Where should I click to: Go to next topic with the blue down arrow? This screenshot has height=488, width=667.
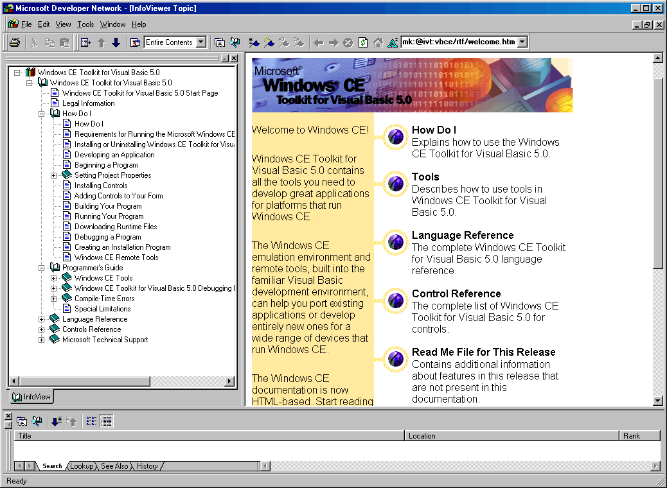116,42
